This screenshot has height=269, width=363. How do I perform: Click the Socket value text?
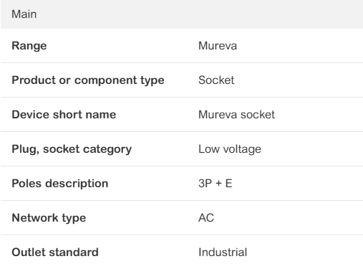(x=216, y=80)
